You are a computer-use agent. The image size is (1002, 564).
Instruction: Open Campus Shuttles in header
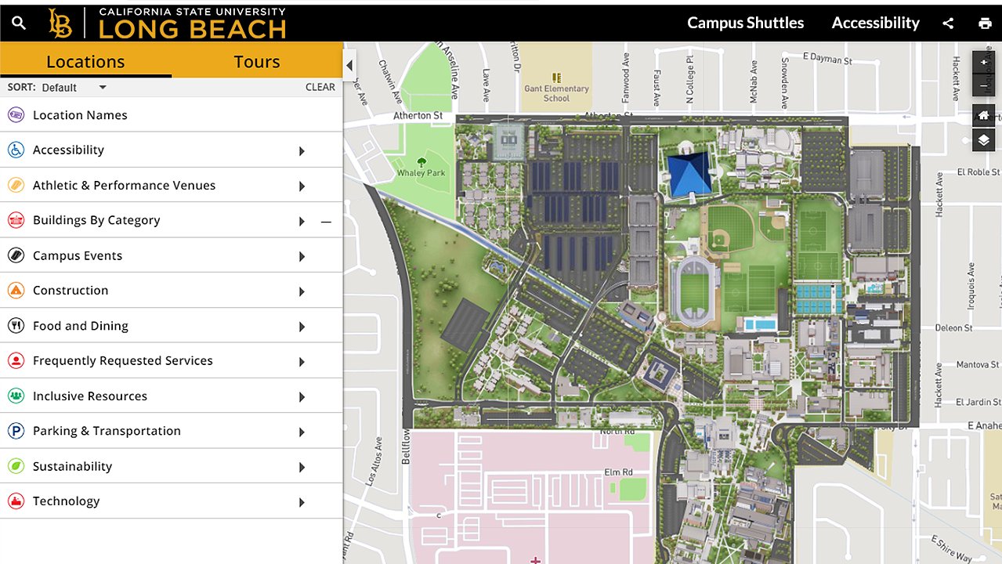(746, 23)
